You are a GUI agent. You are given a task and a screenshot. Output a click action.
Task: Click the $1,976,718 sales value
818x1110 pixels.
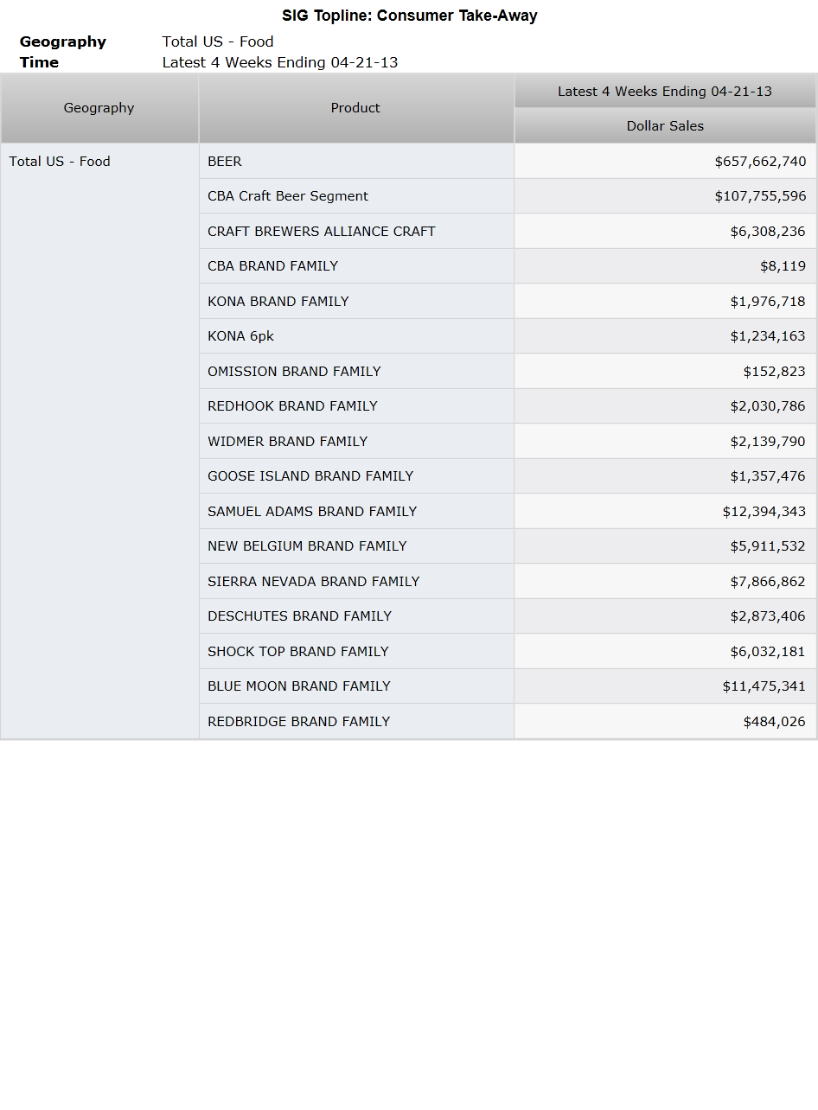coord(768,302)
